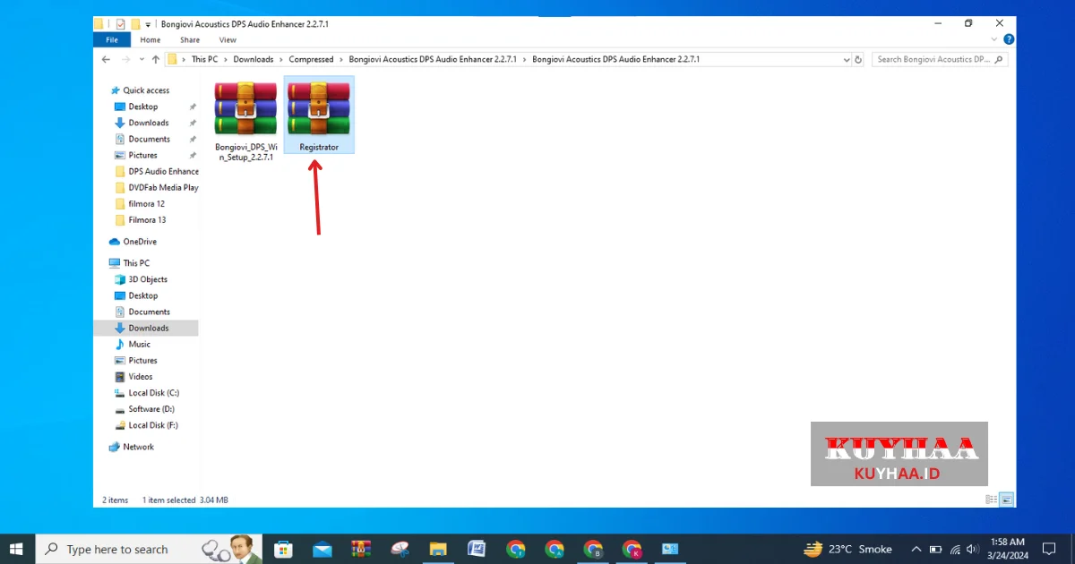Click the Refresh button beside address bar
Screen dimensions: 1075x564
[x=858, y=59]
